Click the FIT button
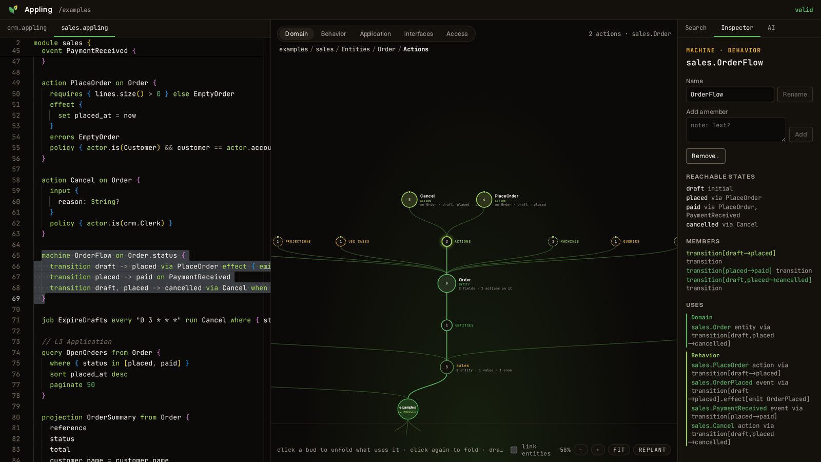The image size is (821, 462). [619, 450]
